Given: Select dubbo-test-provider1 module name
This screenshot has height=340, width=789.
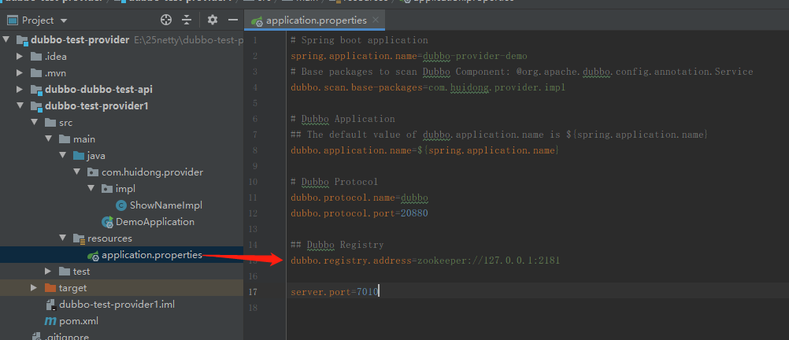Looking at the screenshot, I should pos(97,106).
